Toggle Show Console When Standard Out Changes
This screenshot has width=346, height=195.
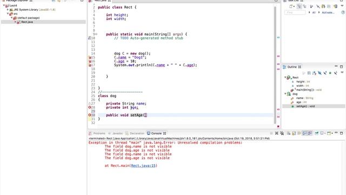point(304,133)
